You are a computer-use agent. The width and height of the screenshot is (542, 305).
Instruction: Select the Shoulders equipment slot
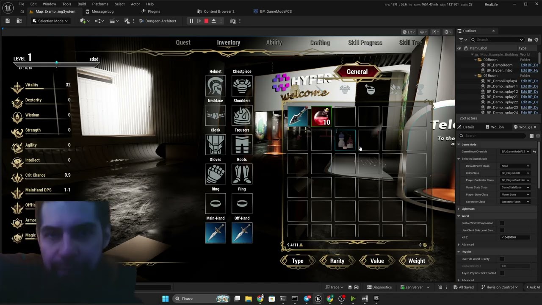[242, 115]
